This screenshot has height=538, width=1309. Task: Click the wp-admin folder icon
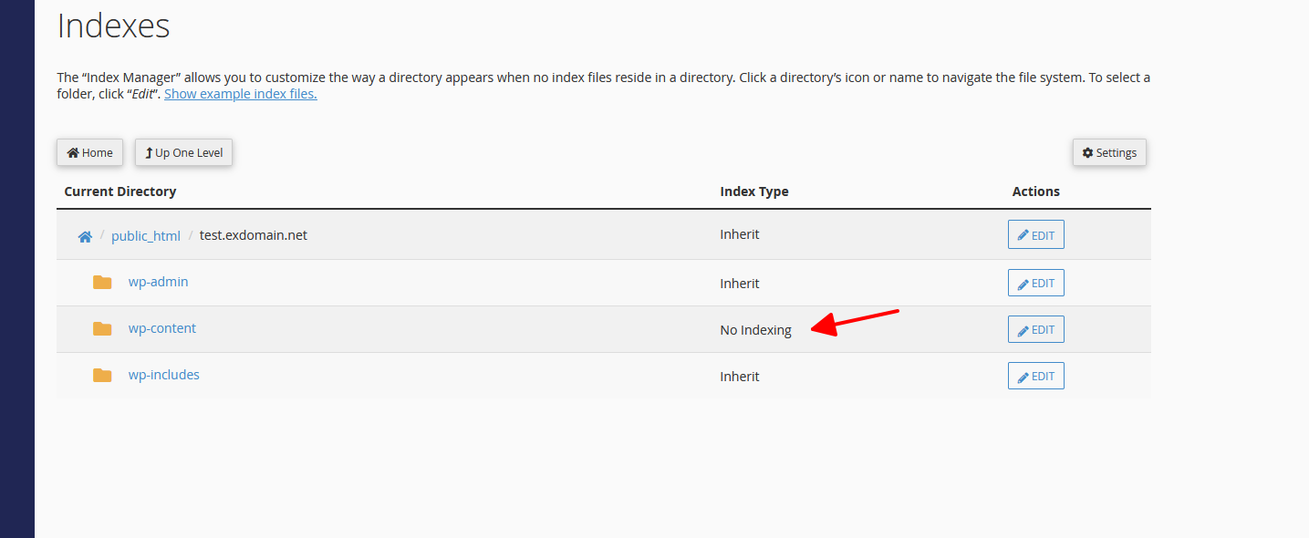pos(102,283)
